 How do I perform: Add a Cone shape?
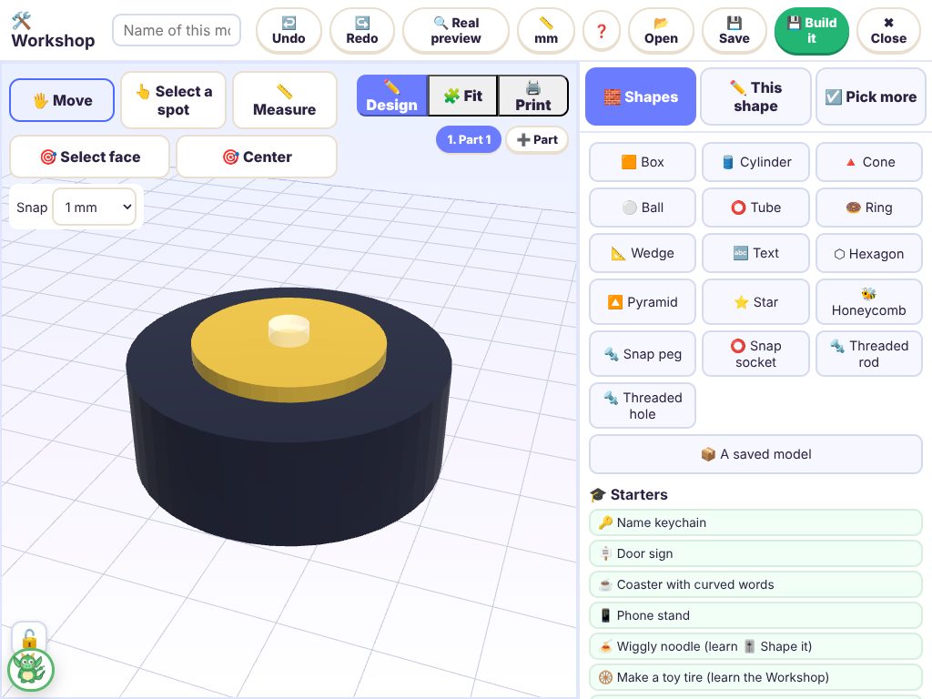pos(869,162)
